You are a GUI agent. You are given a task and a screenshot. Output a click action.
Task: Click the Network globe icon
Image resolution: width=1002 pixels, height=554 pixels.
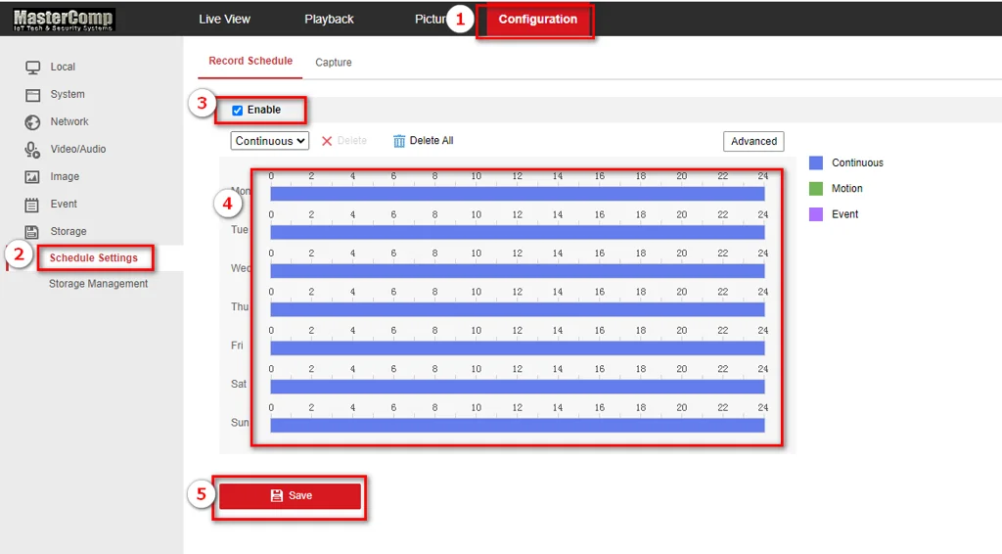pyautogui.click(x=32, y=122)
